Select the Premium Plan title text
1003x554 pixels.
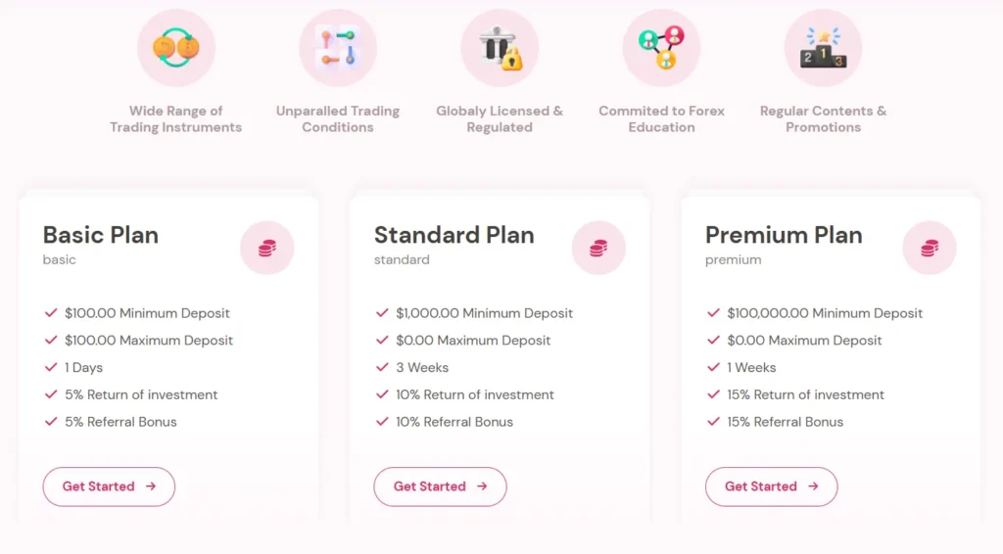[x=784, y=235]
